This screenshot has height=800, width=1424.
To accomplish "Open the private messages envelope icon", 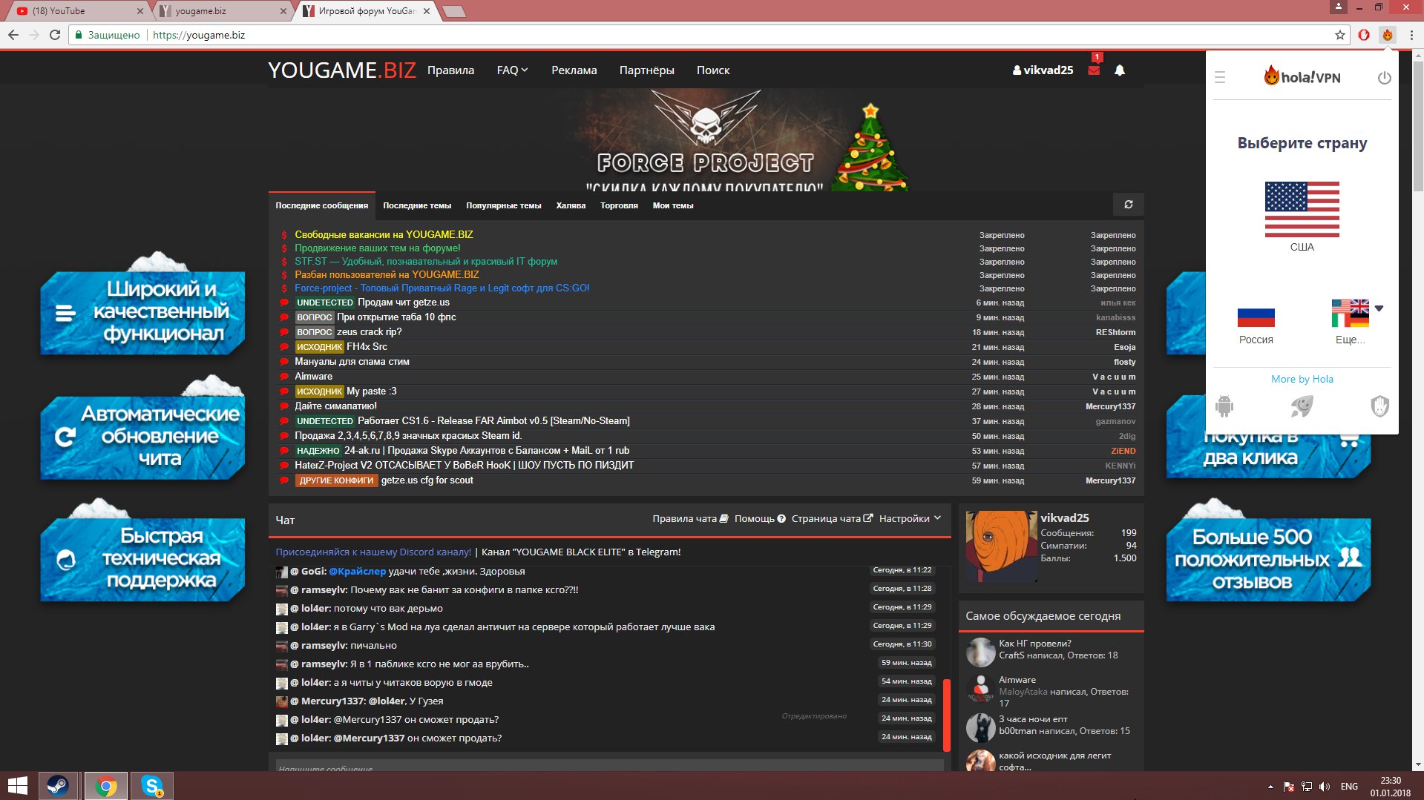I will pyautogui.click(x=1094, y=70).
